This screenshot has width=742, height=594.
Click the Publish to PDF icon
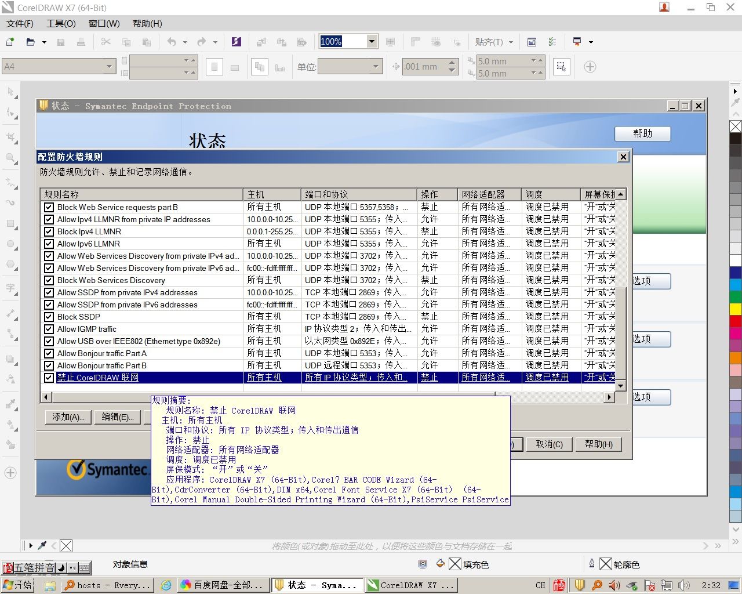301,42
